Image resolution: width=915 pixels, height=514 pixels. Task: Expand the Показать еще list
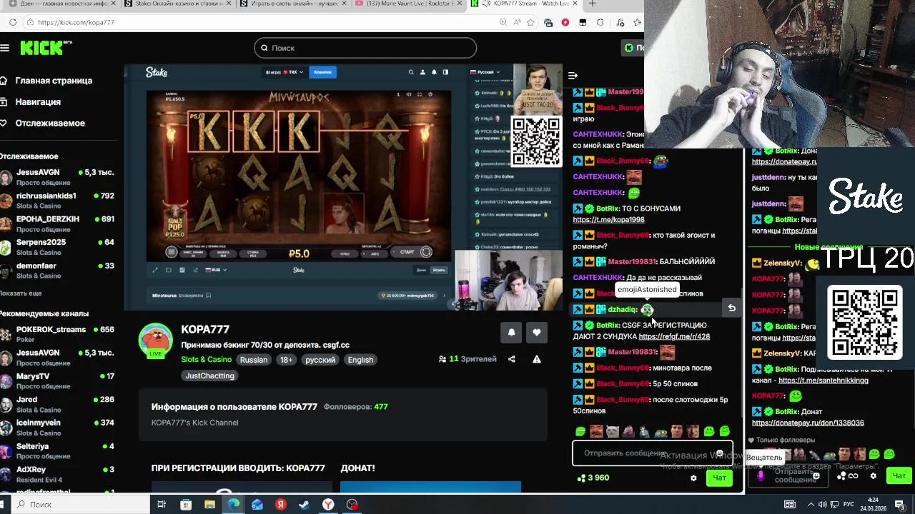[21, 293]
